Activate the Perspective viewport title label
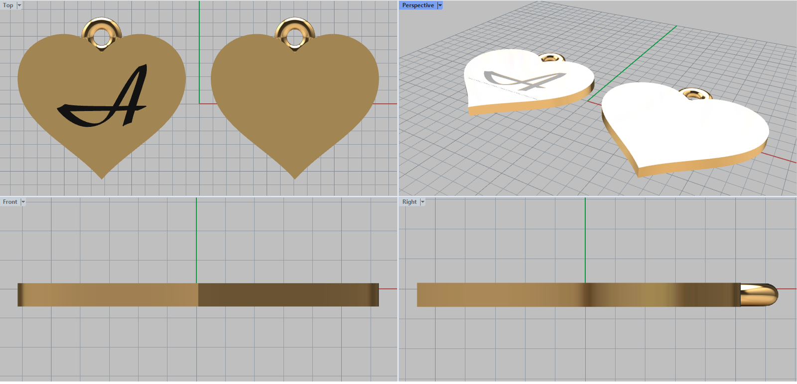Image resolution: width=797 pixels, height=384 pixels. pos(417,5)
